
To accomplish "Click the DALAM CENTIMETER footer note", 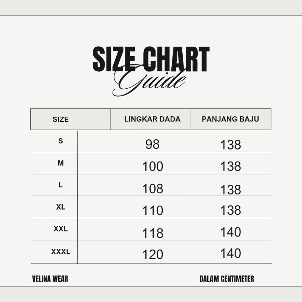I will click(227, 279).
